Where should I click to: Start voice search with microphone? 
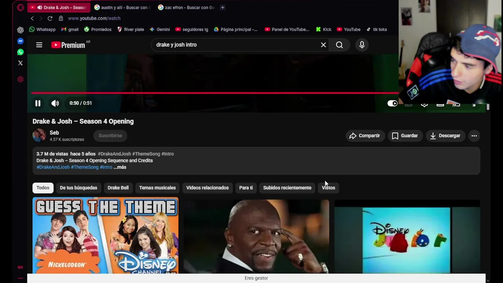coord(362,45)
